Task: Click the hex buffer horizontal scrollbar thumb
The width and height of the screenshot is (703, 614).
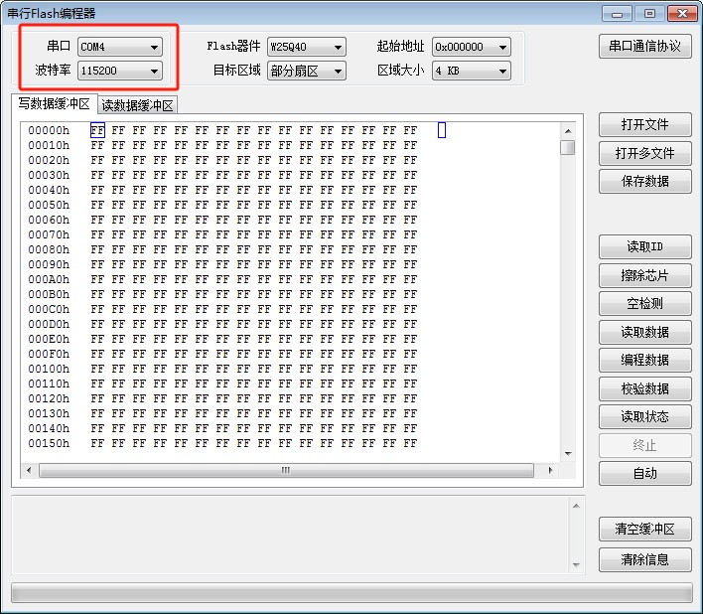Action: 286,470
